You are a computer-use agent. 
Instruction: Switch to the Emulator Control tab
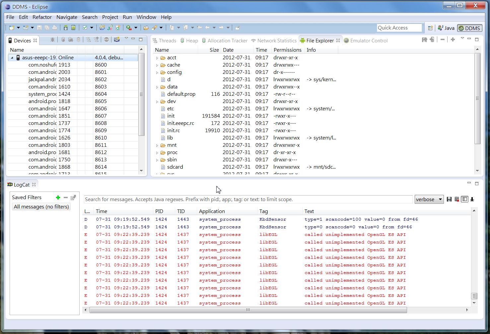pyautogui.click(x=366, y=40)
